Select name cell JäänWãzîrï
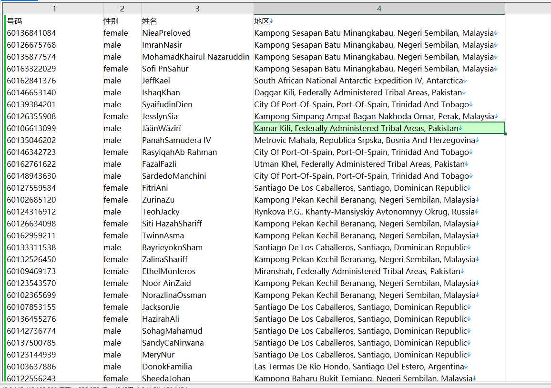The height and width of the screenshot is (388, 551). click(197, 128)
